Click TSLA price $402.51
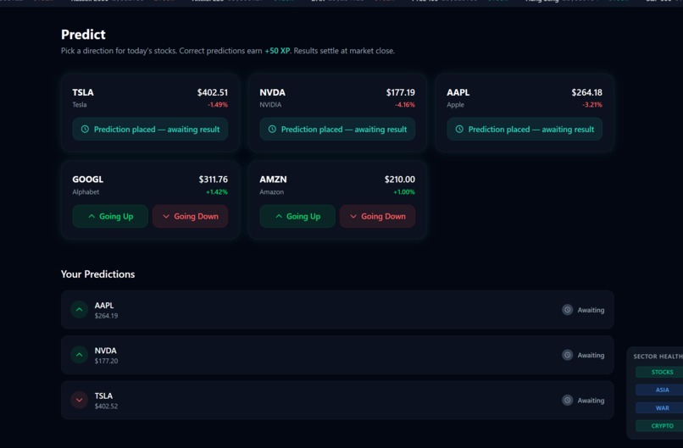This screenshot has width=683, height=448. coord(212,92)
